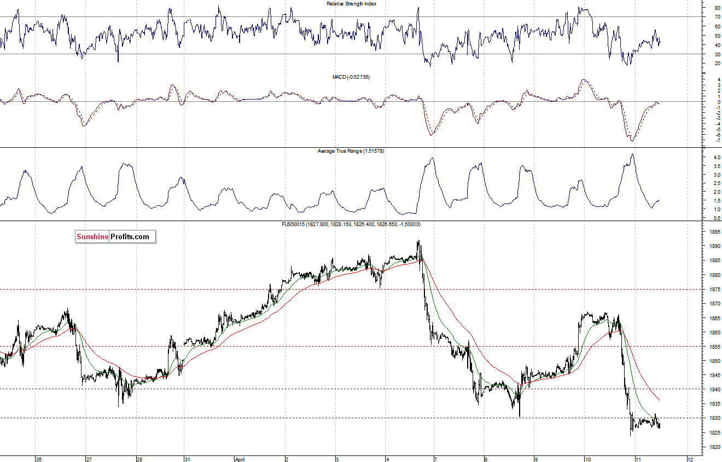Click date label 7 on bottom time axis

436,459
